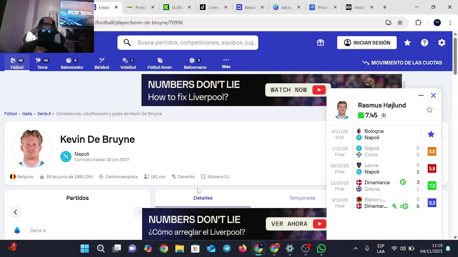Open File Explorer from taskbar
This screenshot has width=458, height=257.
(180, 248)
